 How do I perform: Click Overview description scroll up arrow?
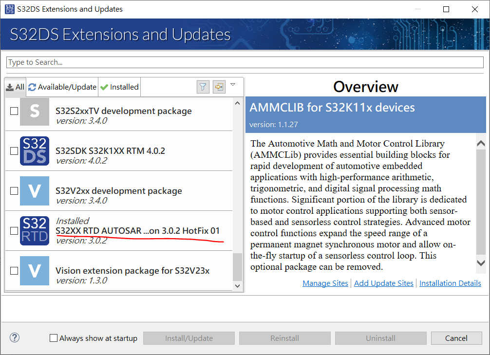pos(481,144)
